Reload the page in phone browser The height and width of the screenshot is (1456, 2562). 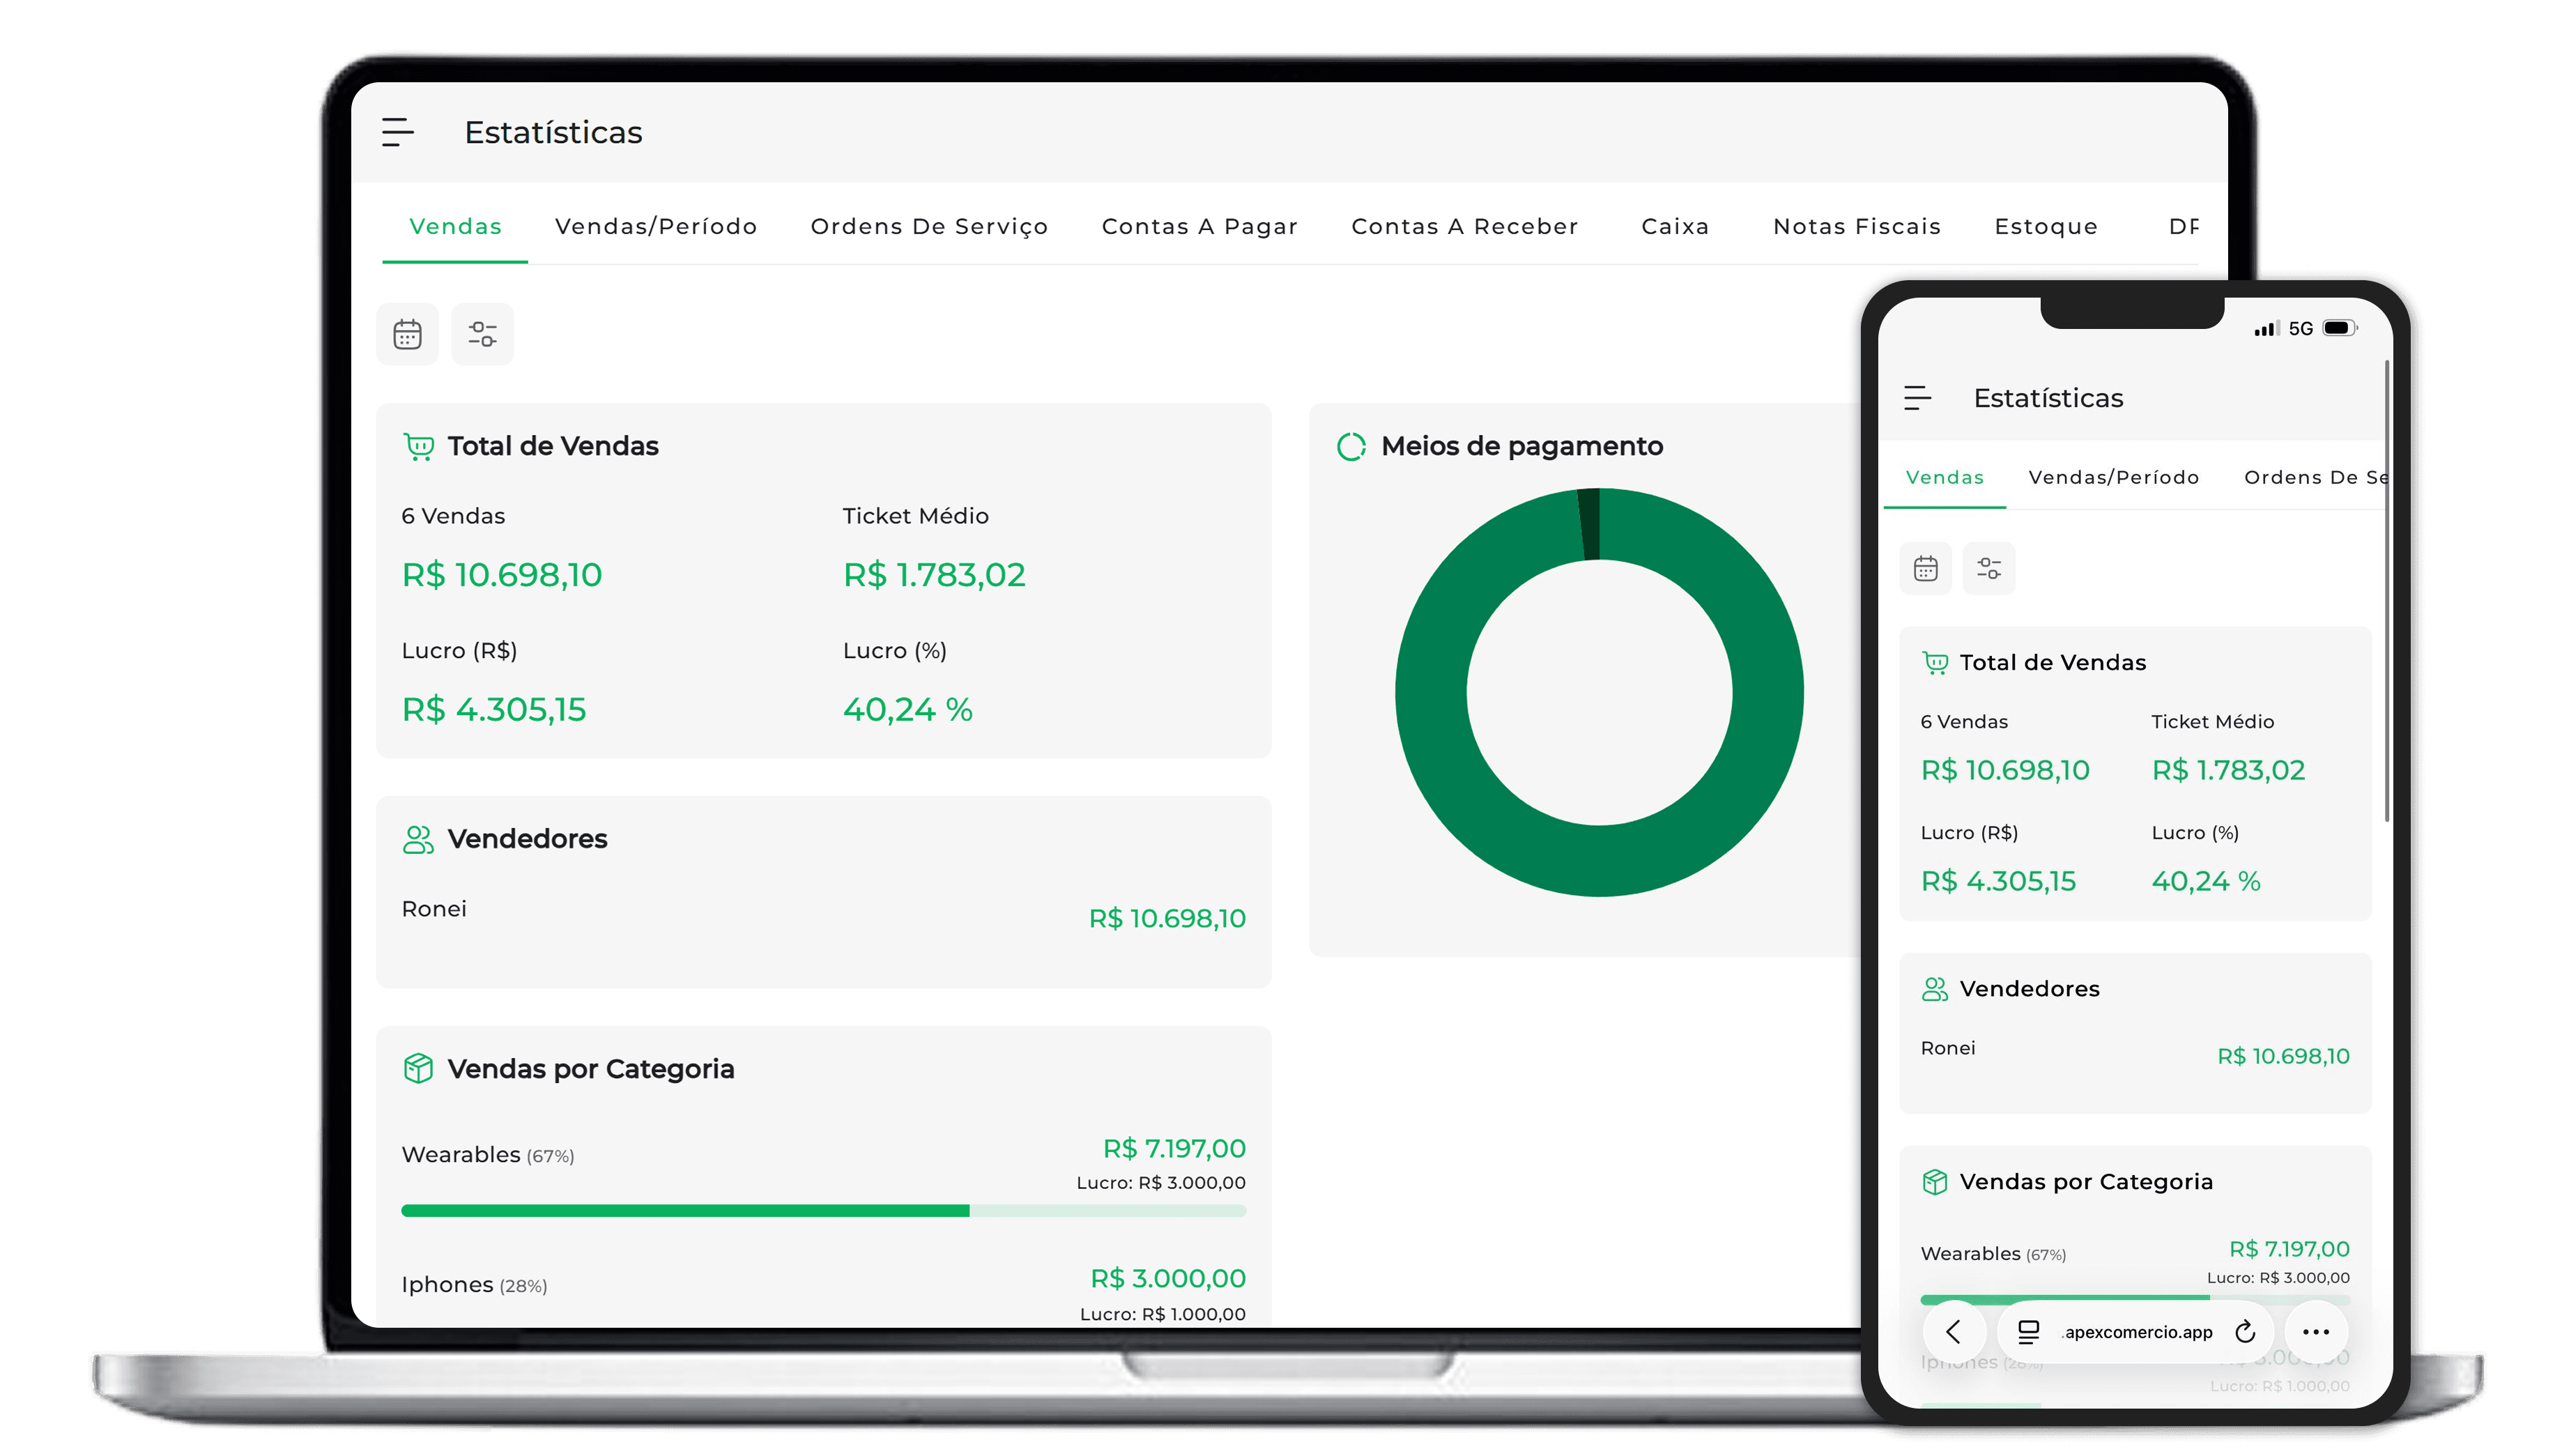coord(2245,1332)
